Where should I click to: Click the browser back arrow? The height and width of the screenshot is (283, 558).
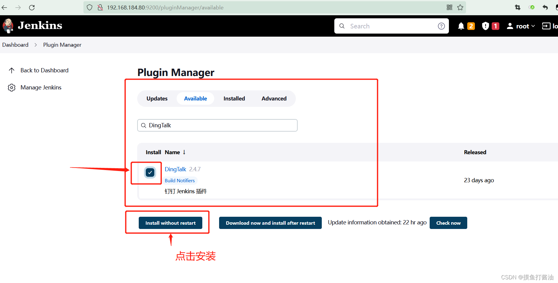pyautogui.click(x=4, y=8)
